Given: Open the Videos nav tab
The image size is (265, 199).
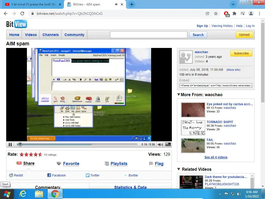Looking at the screenshot, I should tap(31, 35).
